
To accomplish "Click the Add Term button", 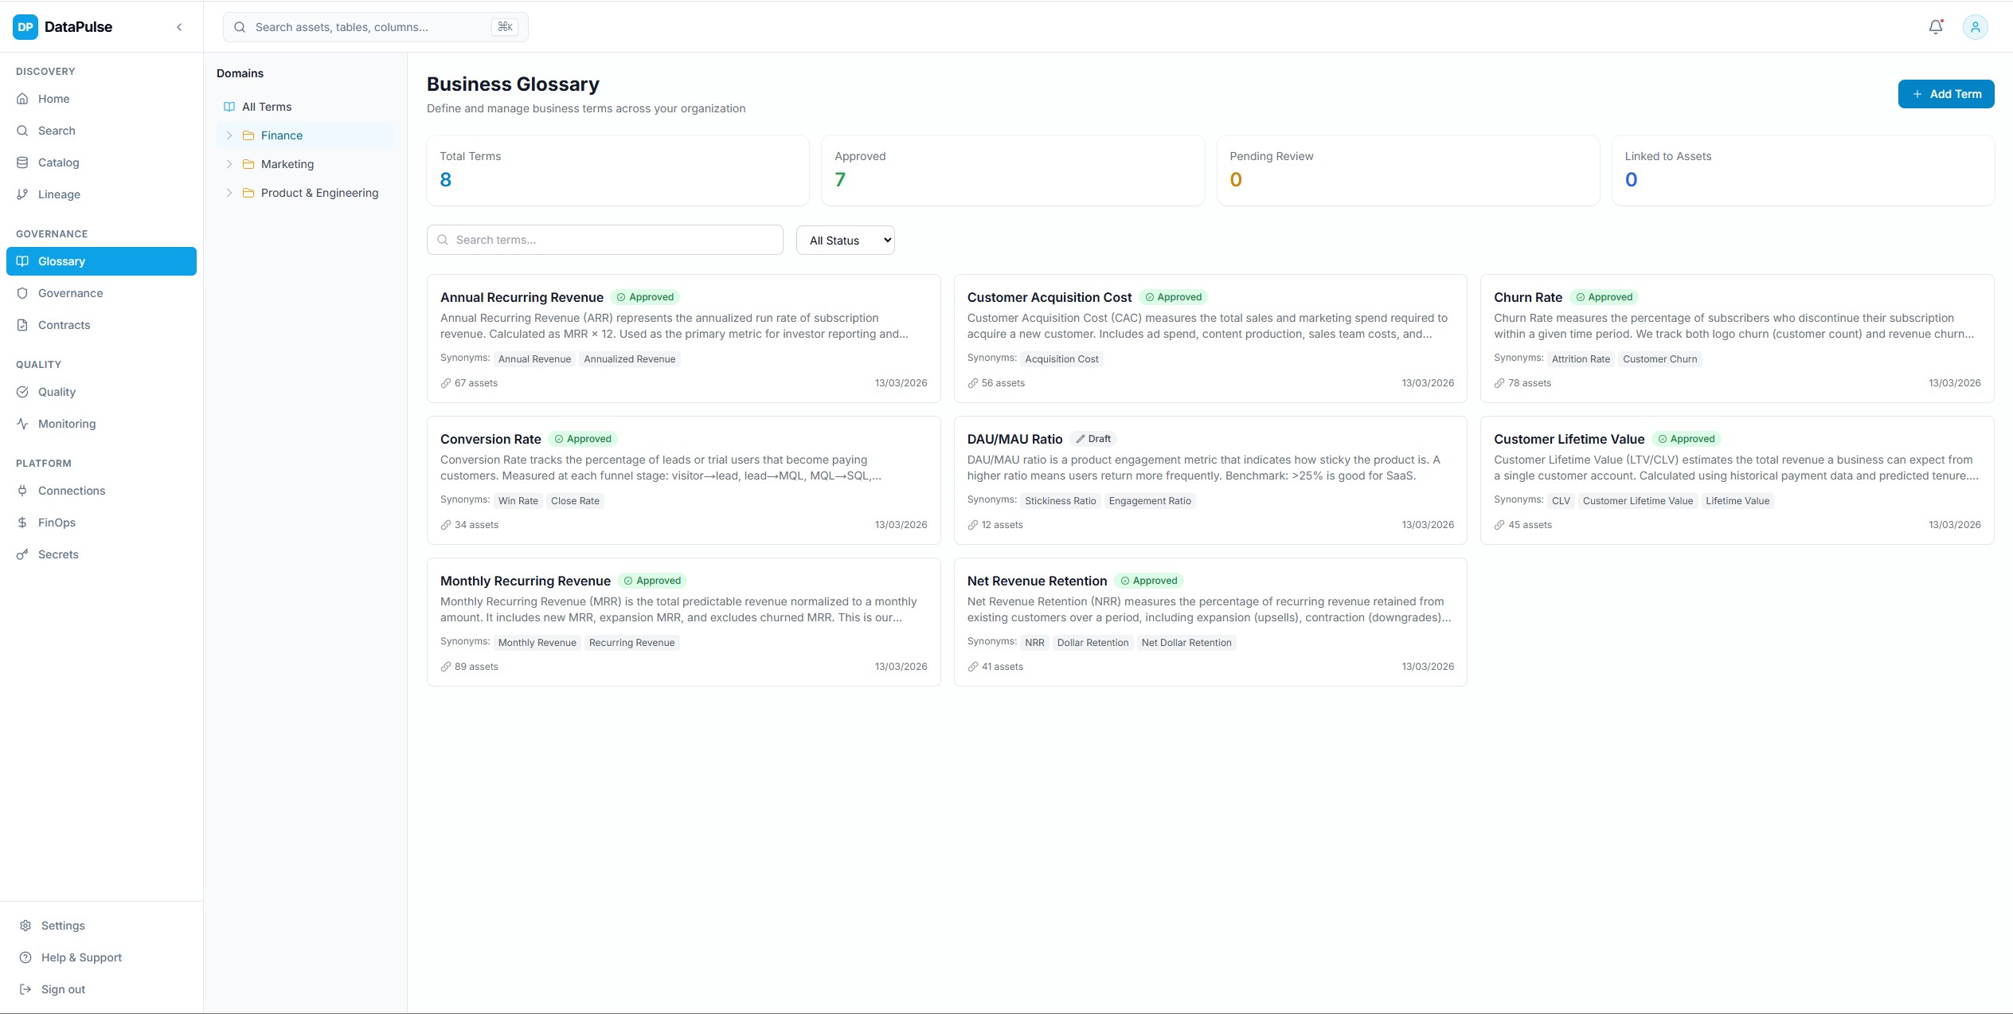I will [1945, 94].
